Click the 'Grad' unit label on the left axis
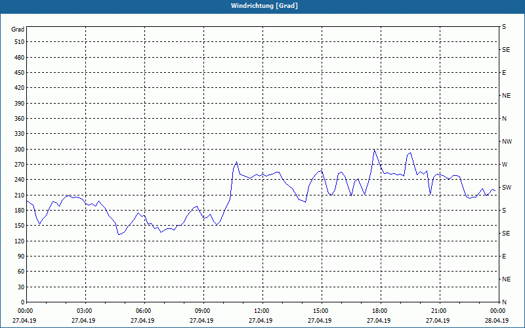The image size is (525, 328). (18, 30)
